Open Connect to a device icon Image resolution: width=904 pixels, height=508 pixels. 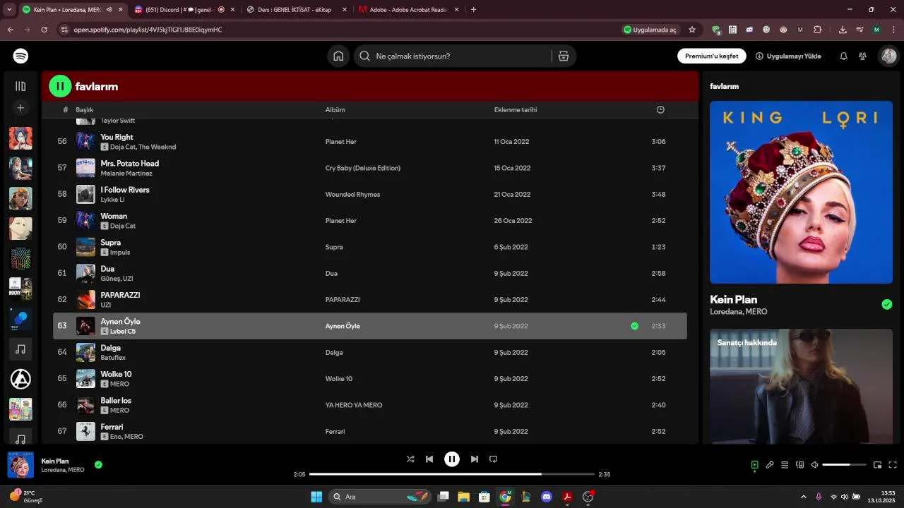[x=800, y=465]
